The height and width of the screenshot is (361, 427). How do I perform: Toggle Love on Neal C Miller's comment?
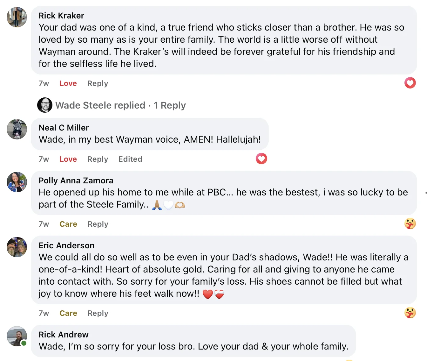[x=68, y=159]
